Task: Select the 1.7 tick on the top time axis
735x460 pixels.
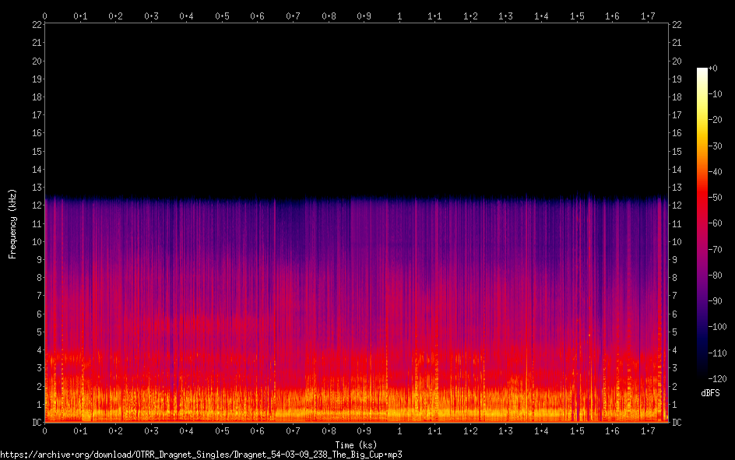Action: 648,16
